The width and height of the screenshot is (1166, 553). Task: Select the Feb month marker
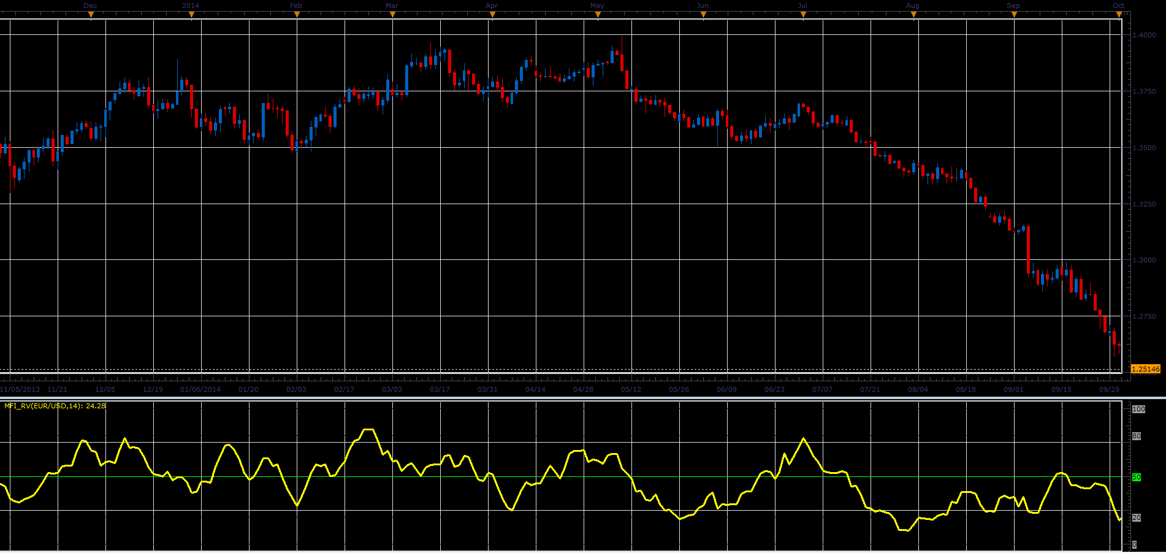coord(297,16)
